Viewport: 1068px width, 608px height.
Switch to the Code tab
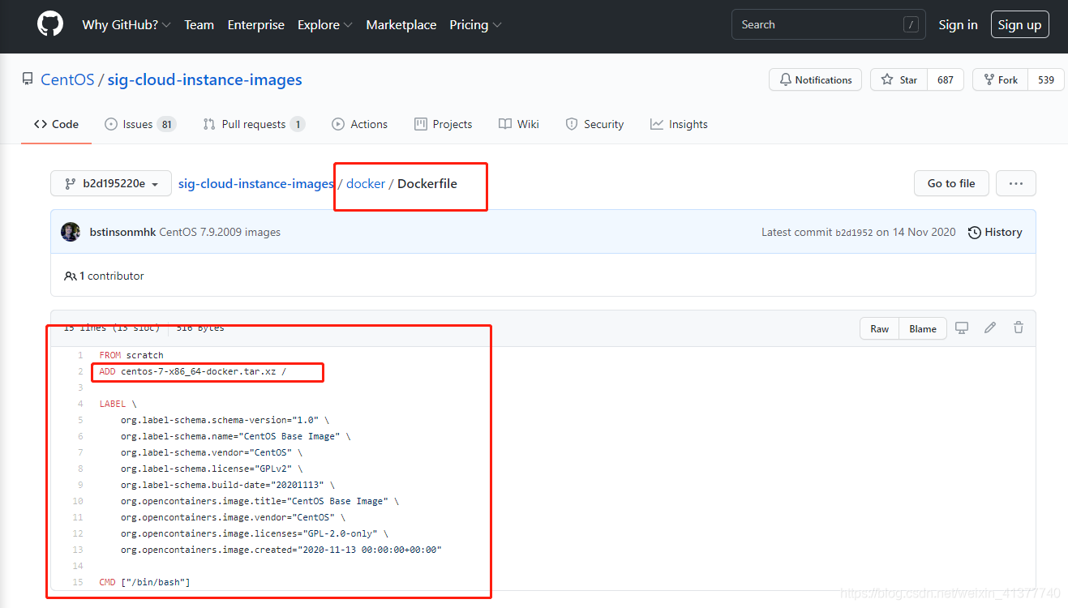[x=56, y=124]
